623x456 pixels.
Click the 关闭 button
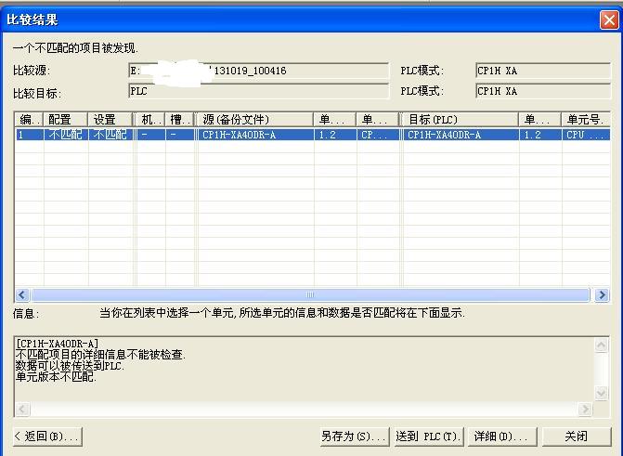[576, 436]
